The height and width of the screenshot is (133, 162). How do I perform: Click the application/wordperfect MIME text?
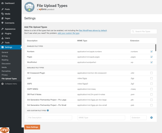click(87, 62)
